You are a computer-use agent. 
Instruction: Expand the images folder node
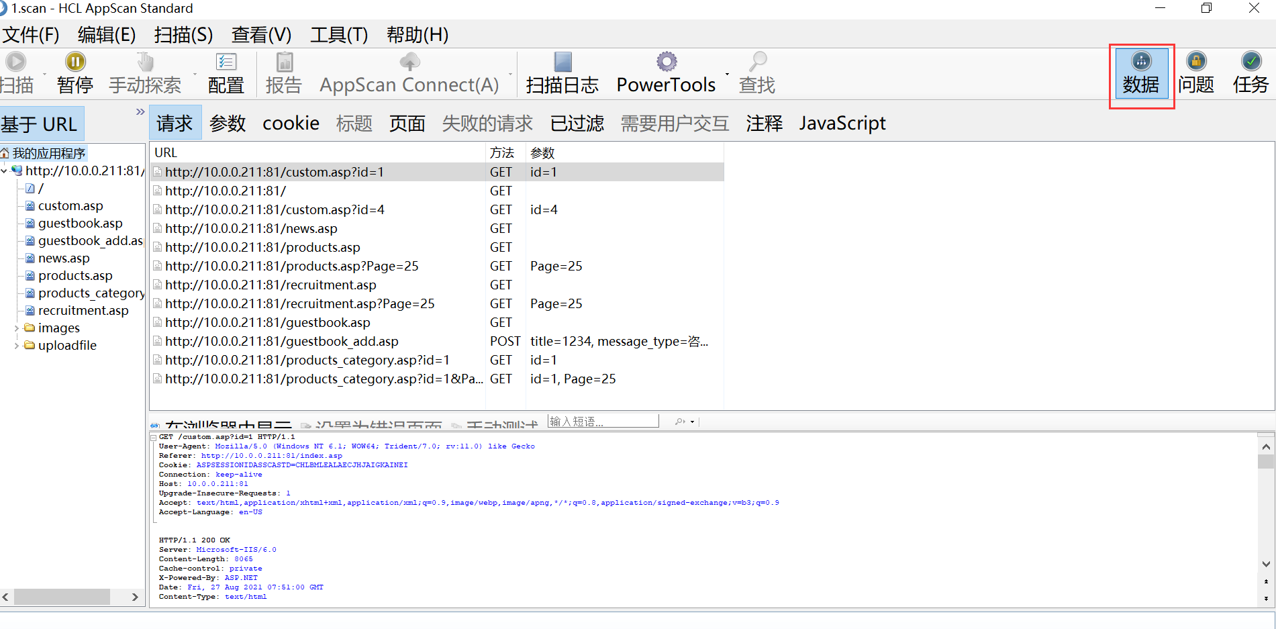point(17,328)
